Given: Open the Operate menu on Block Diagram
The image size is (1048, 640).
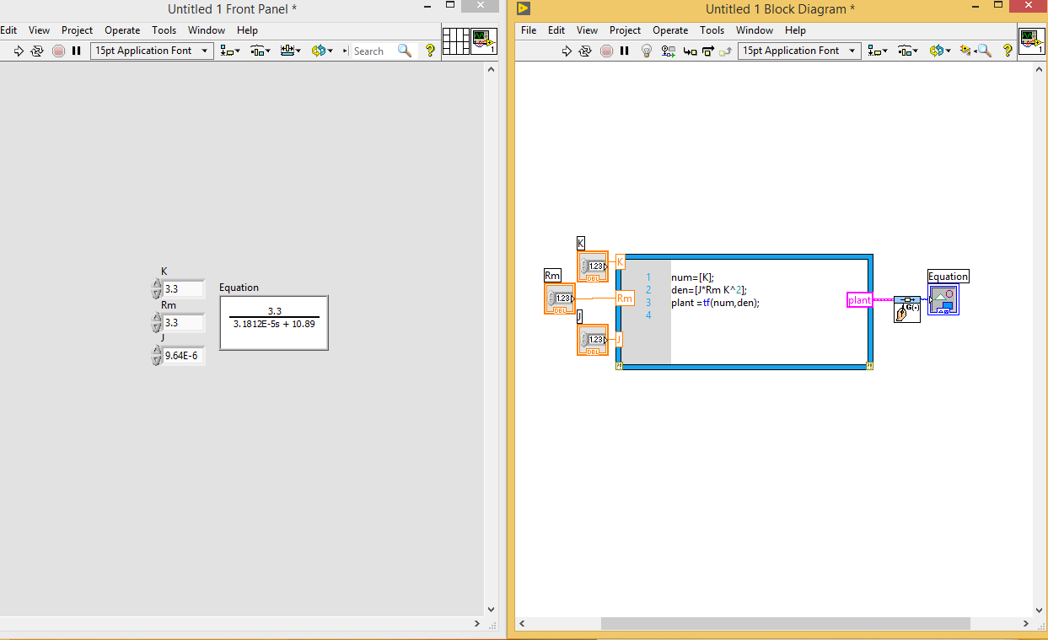Looking at the screenshot, I should click(x=670, y=30).
